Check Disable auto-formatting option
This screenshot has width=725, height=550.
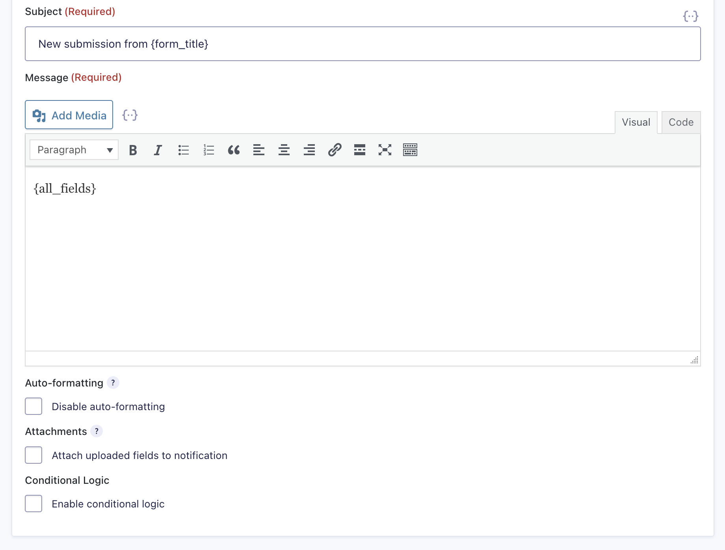point(33,406)
